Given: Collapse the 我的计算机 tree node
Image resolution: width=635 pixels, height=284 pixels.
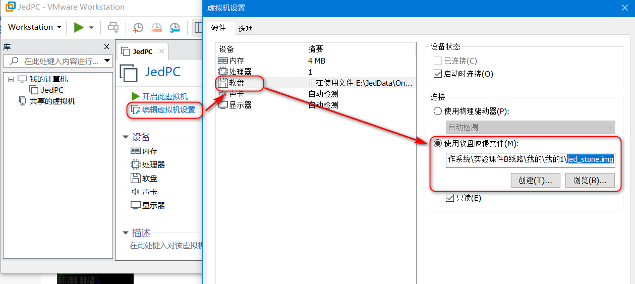Looking at the screenshot, I should tap(11, 79).
